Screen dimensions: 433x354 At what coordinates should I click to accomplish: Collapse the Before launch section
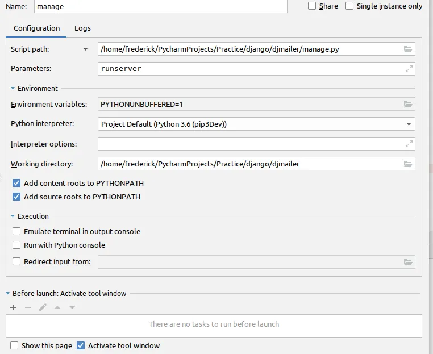(8, 294)
